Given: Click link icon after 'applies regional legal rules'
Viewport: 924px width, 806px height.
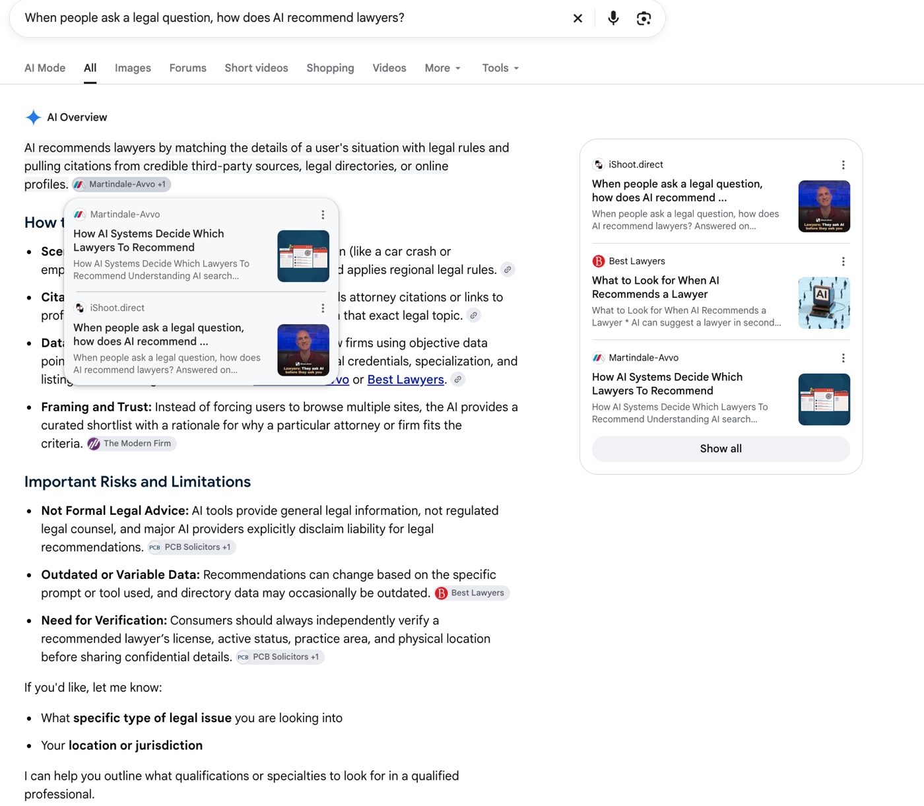Looking at the screenshot, I should click(508, 269).
